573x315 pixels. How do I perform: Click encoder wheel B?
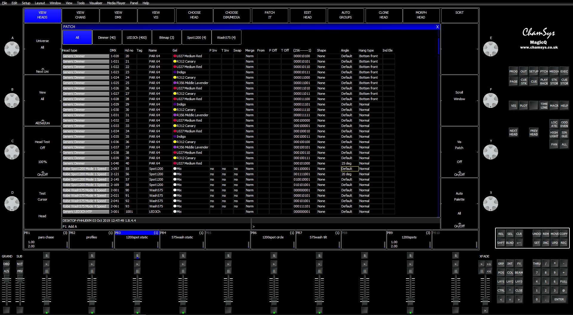(x=12, y=100)
